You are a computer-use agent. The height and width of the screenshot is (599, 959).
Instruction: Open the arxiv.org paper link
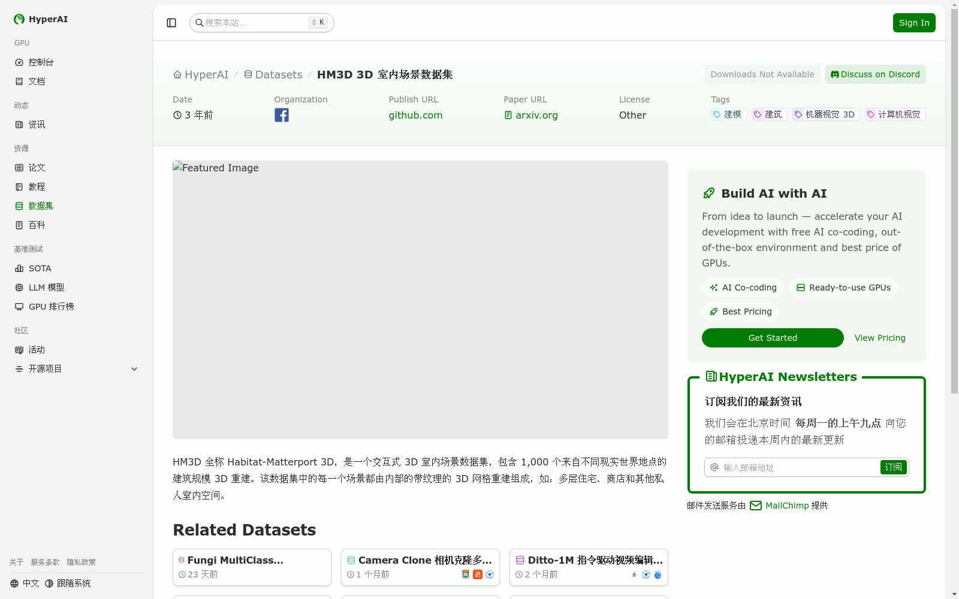(x=536, y=115)
